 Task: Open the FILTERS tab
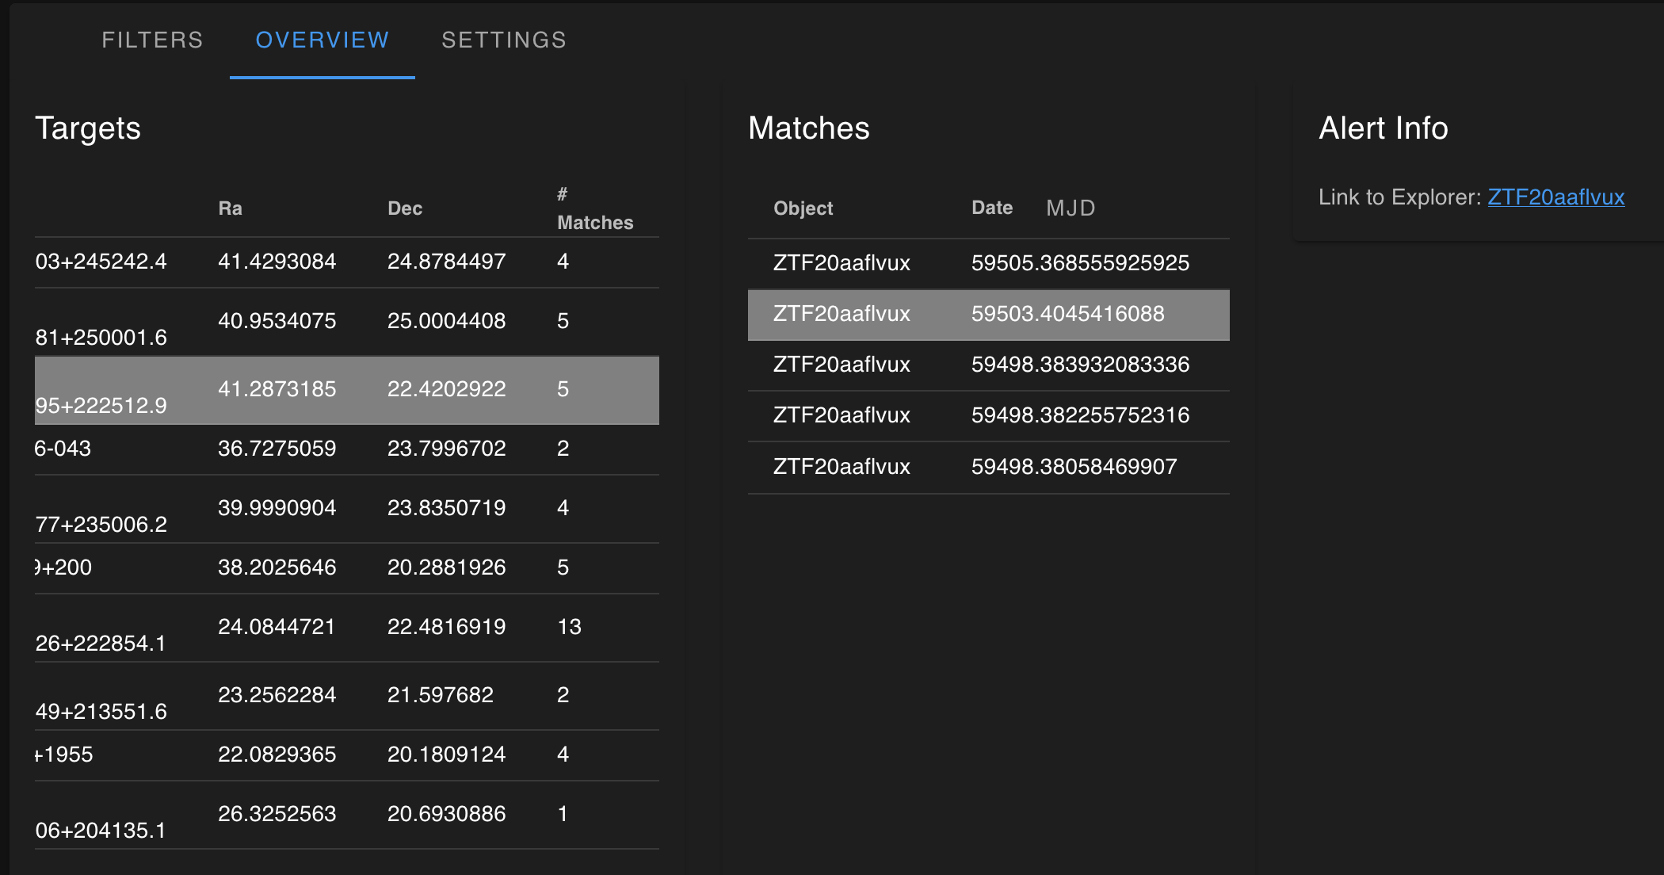tap(152, 40)
